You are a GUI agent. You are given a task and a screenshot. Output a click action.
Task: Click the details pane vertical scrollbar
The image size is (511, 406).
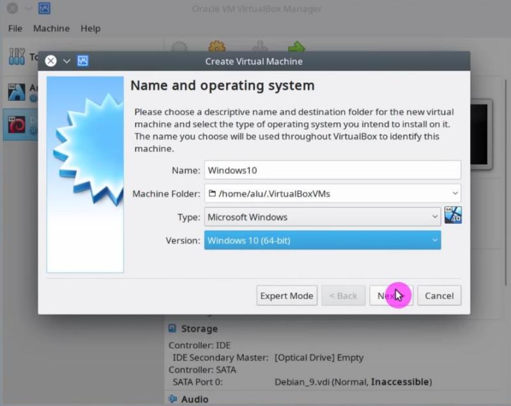tap(506, 182)
